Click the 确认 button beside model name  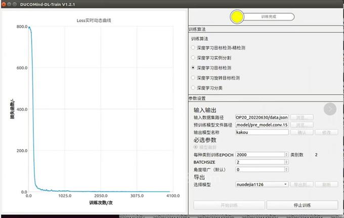(303, 132)
